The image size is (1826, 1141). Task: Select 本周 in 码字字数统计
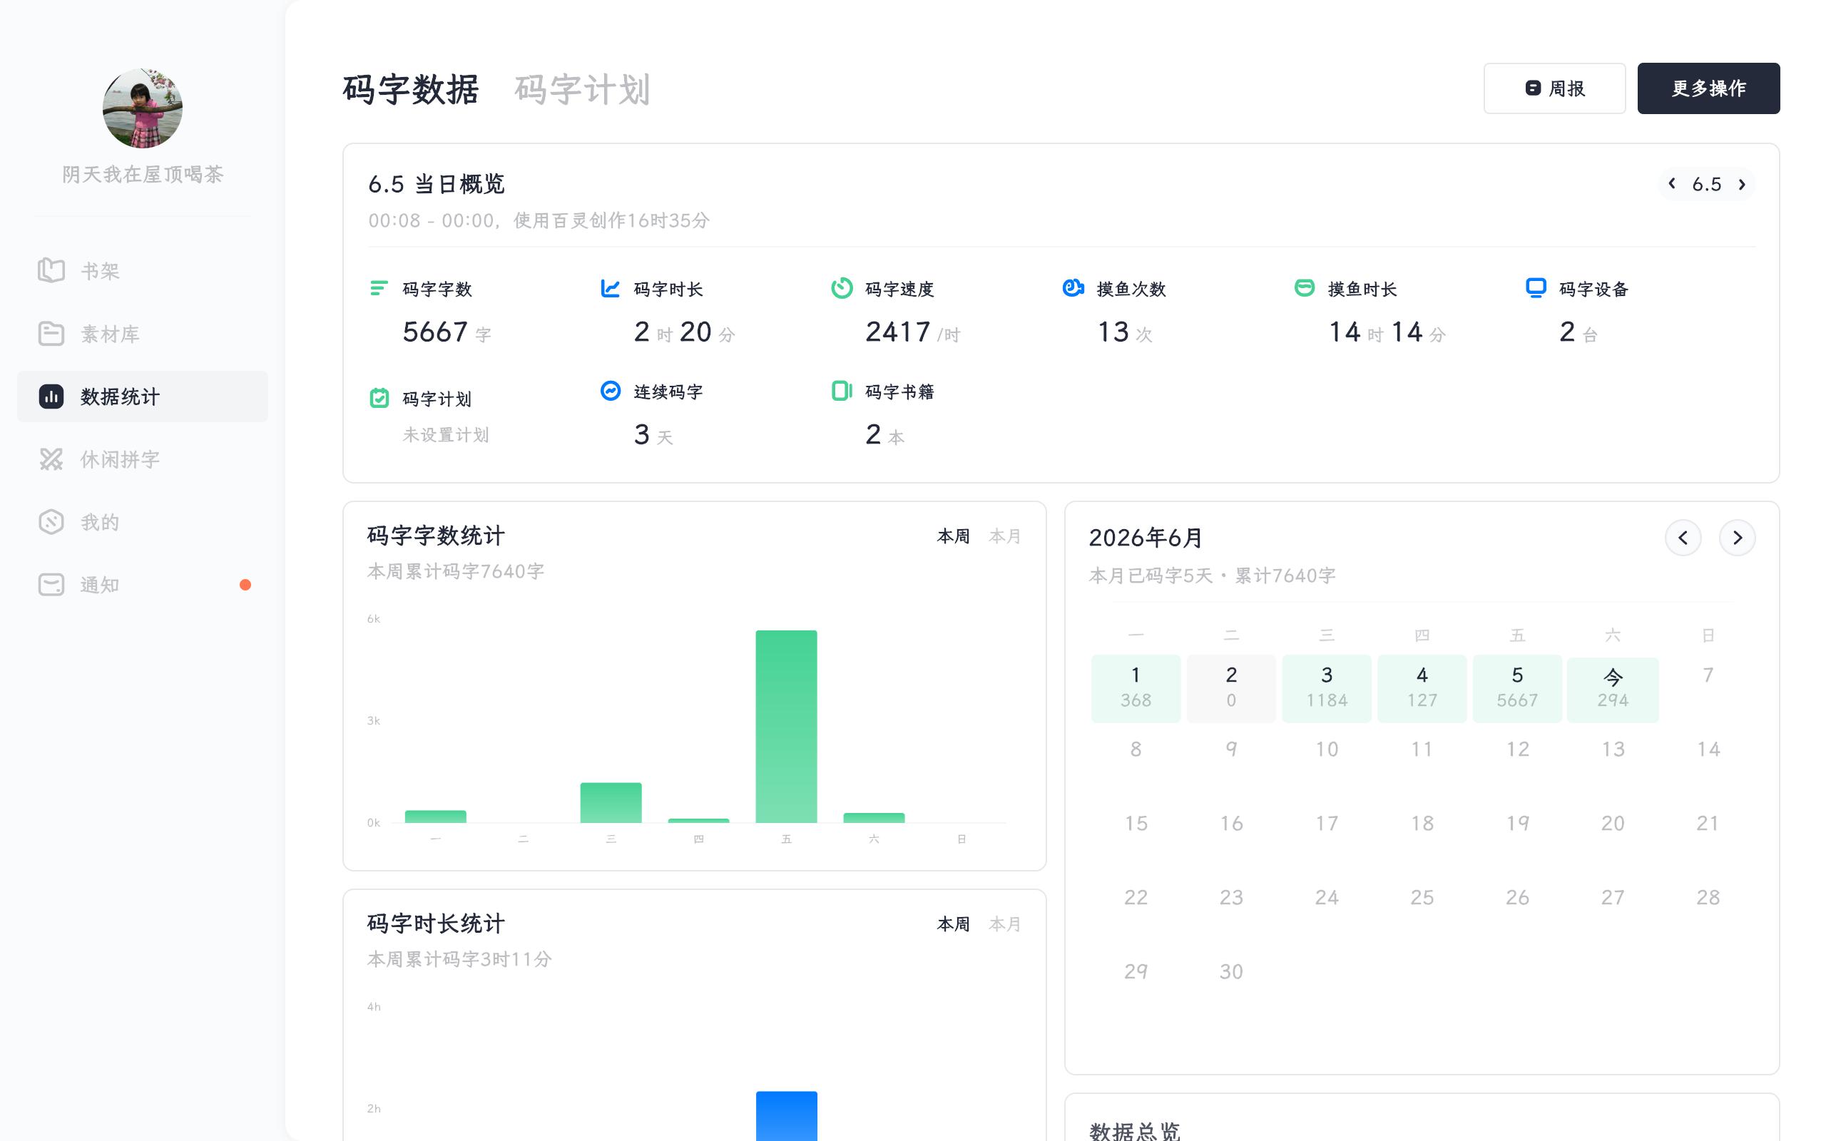click(953, 536)
